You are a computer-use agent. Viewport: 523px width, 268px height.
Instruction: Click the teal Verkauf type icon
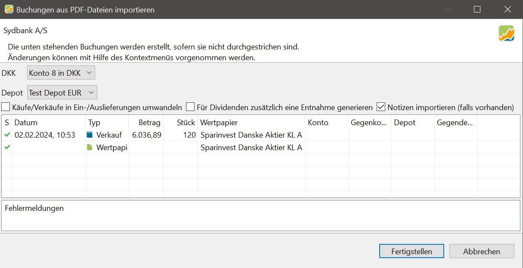point(90,135)
